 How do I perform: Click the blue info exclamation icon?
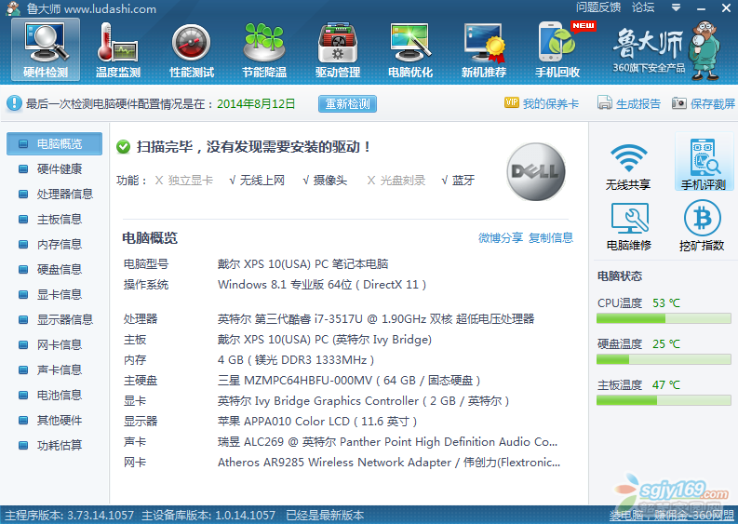coord(14,103)
